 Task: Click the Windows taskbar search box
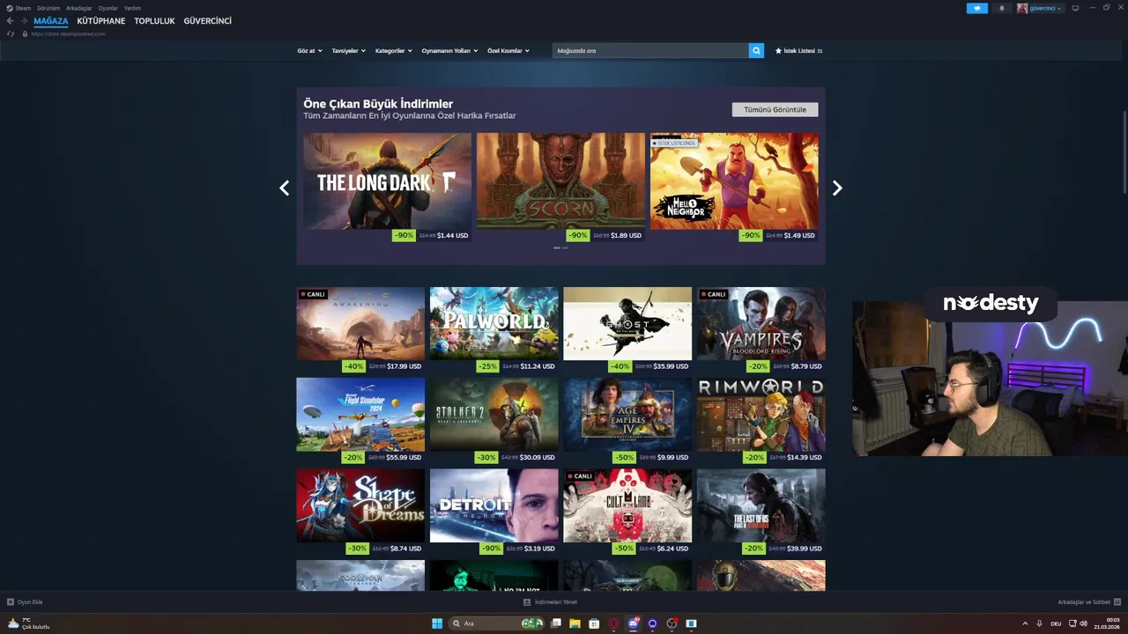(x=496, y=623)
